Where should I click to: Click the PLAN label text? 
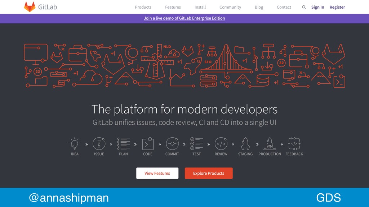(124, 154)
